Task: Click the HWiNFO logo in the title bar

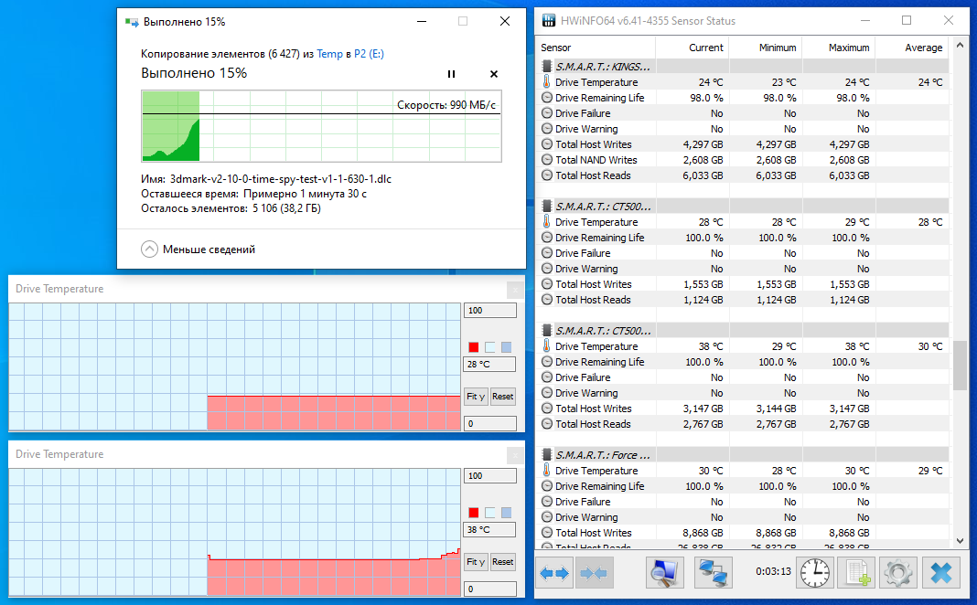Action: (x=547, y=20)
